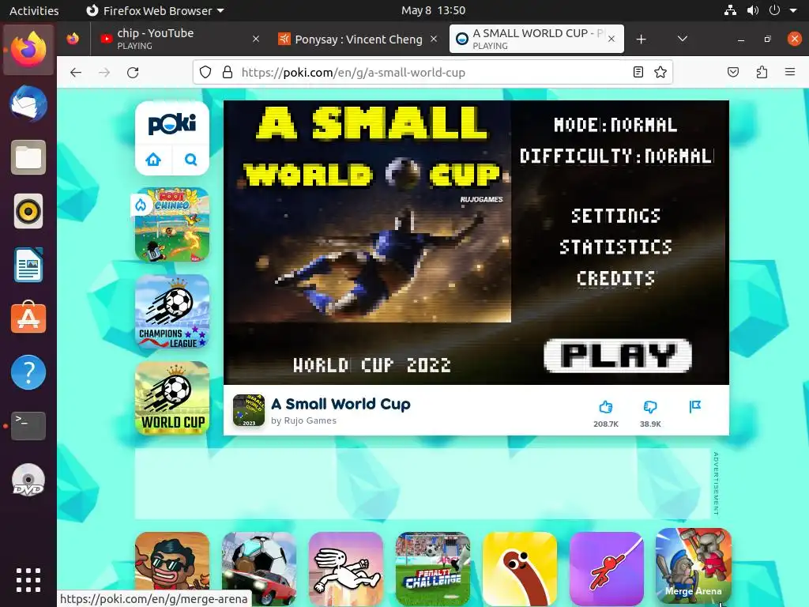Open the Firefox hamburger menu
809x607 pixels.
(x=790, y=72)
